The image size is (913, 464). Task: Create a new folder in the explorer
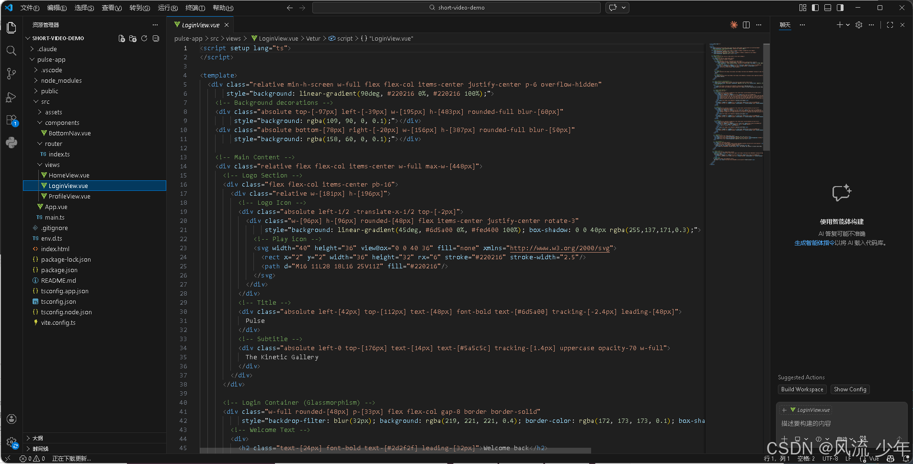(133, 38)
